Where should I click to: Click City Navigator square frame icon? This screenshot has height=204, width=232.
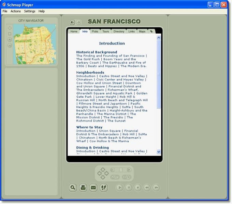[10, 34]
